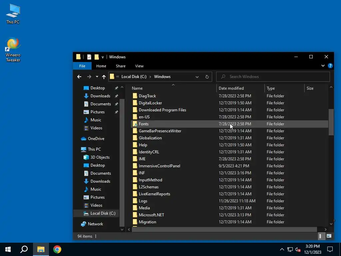Screen dimensions: 341x256
Task: Select the GameBarPresenceWriter folder
Action: click(160, 131)
